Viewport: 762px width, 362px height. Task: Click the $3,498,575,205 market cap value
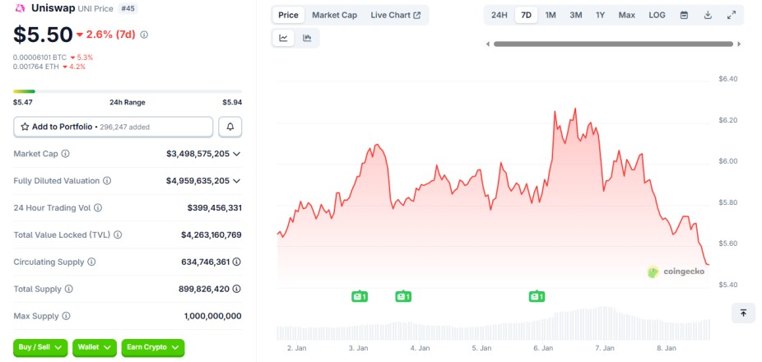point(197,154)
